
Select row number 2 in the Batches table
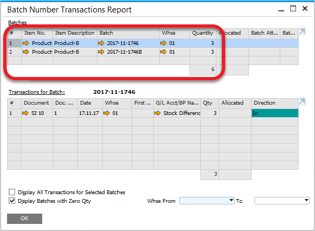[x=15, y=52]
